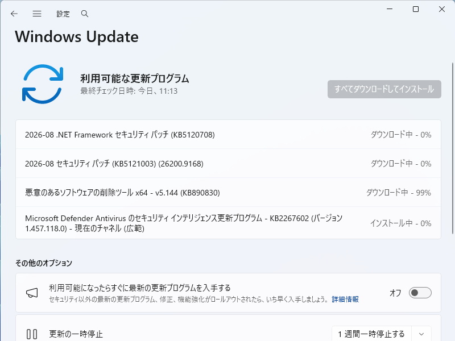Click the オフ toggle state label
The image size is (455, 341).
(x=395, y=293)
